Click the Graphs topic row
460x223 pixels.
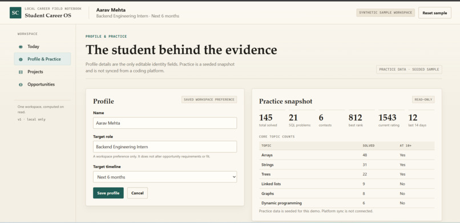[347, 193]
